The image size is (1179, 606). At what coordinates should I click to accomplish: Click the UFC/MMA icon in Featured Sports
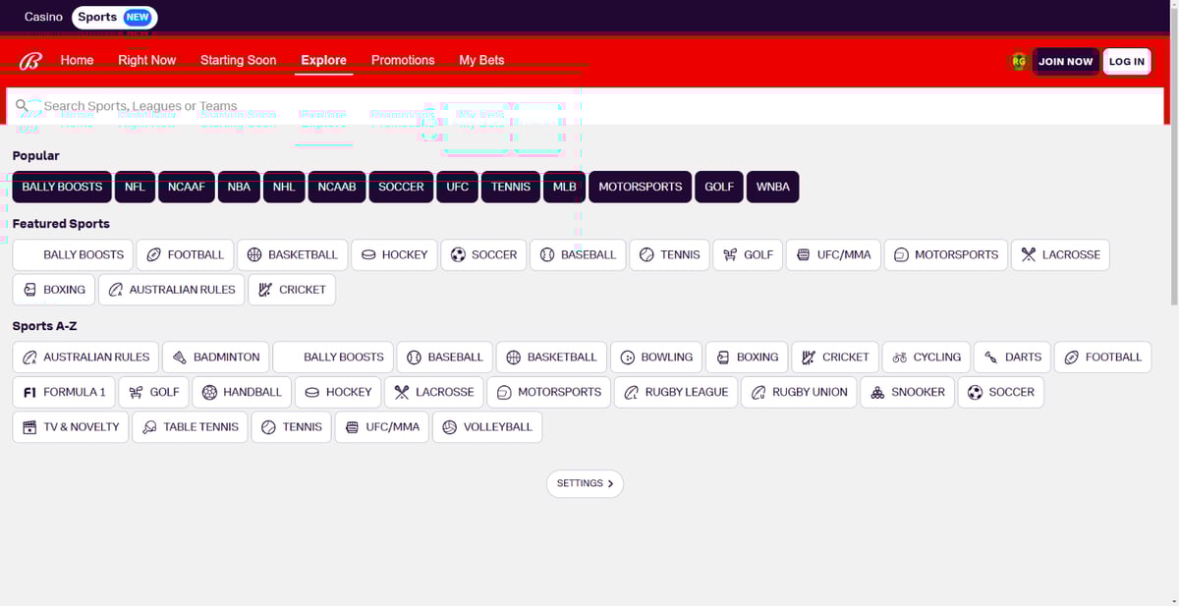pyautogui.click(x=804, y=255)
